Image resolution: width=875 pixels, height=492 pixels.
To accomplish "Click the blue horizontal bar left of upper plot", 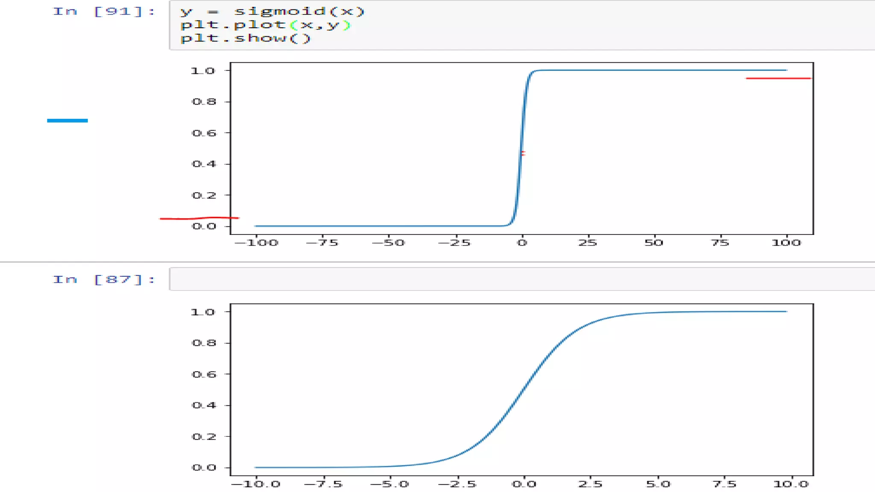I will [x=68, y=121].
